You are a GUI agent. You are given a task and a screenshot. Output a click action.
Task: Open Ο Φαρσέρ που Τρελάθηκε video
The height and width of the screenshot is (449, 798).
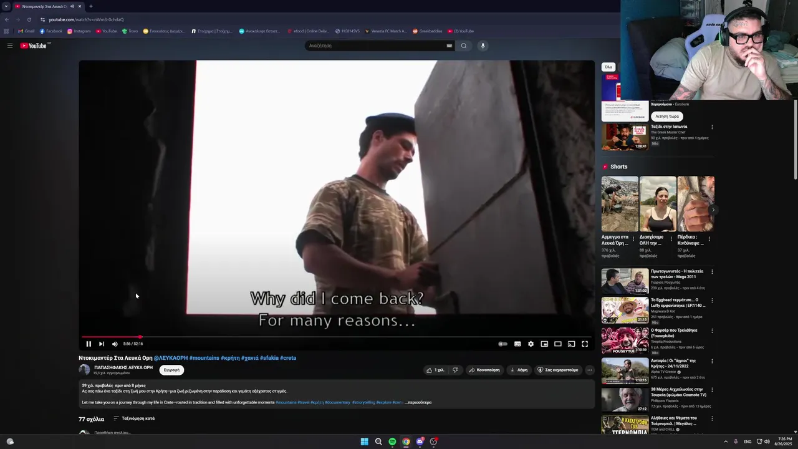click(x=625, y=340)
